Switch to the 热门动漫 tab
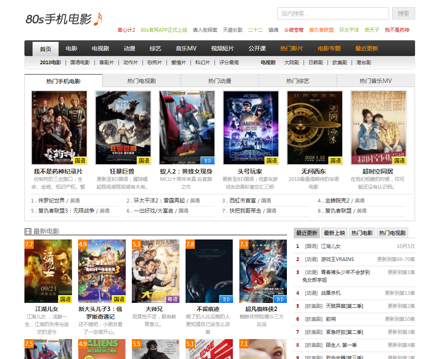The width and height of the screenshot is (435, 359). tap(220, 81)
